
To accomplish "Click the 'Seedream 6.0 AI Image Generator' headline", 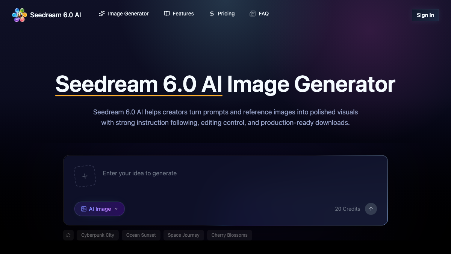I will pyautogui.click(x=225, y=84).
